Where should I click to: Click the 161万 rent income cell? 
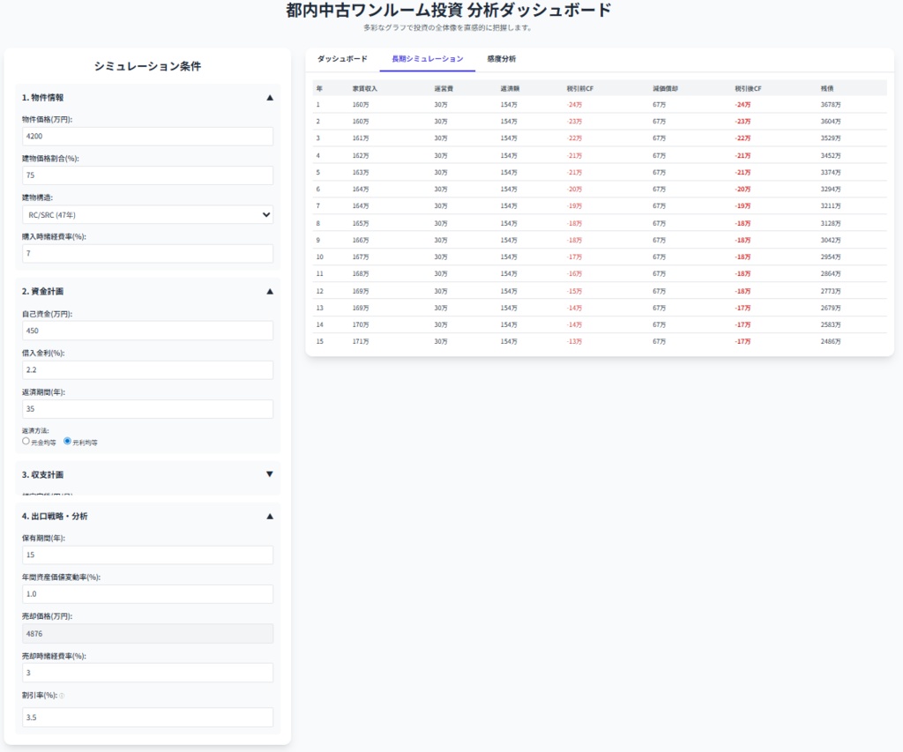361,138
